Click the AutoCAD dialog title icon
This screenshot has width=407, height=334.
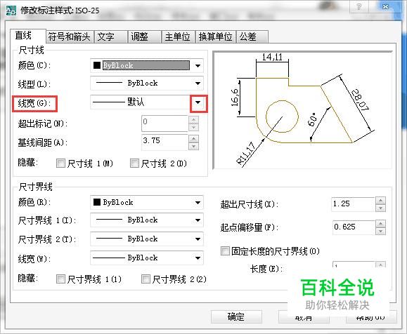11,11
